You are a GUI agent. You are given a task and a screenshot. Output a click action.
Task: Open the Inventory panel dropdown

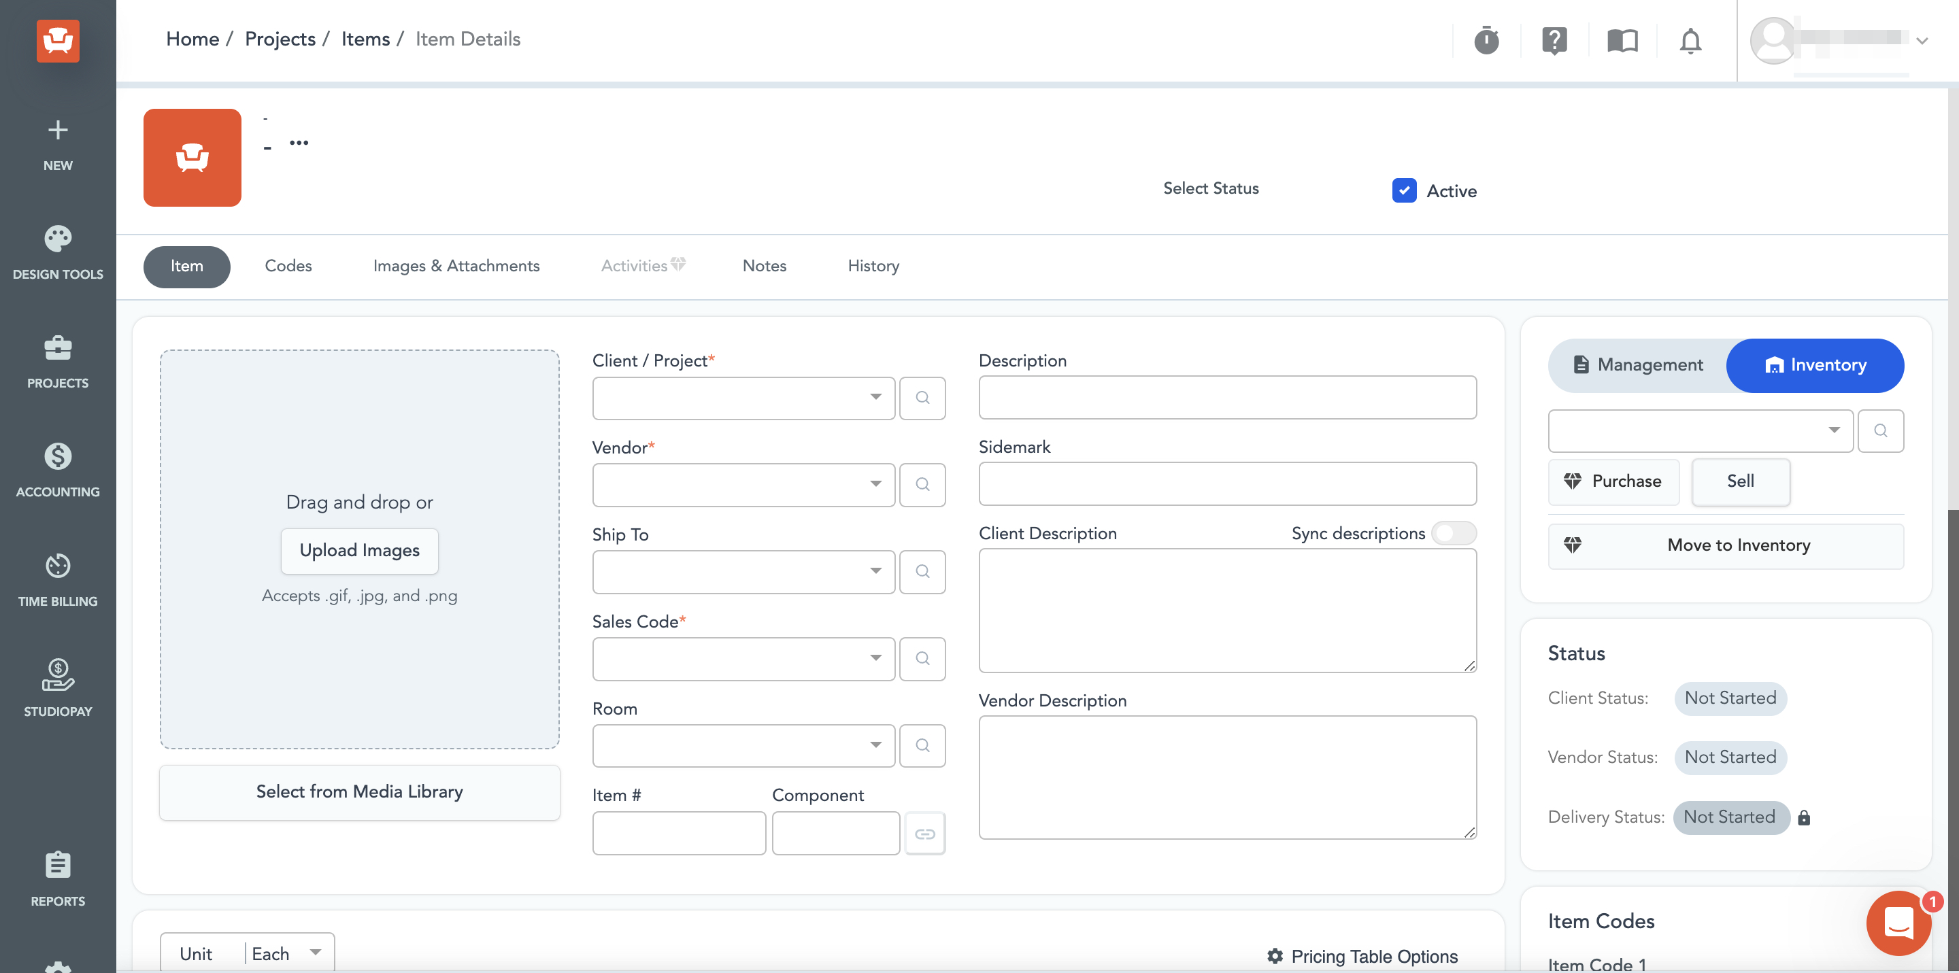[x=1700, y=431]
